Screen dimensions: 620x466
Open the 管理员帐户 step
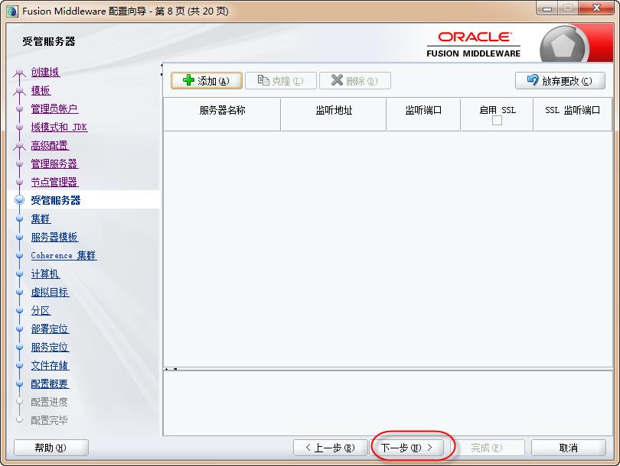click(x=54, y=108)
